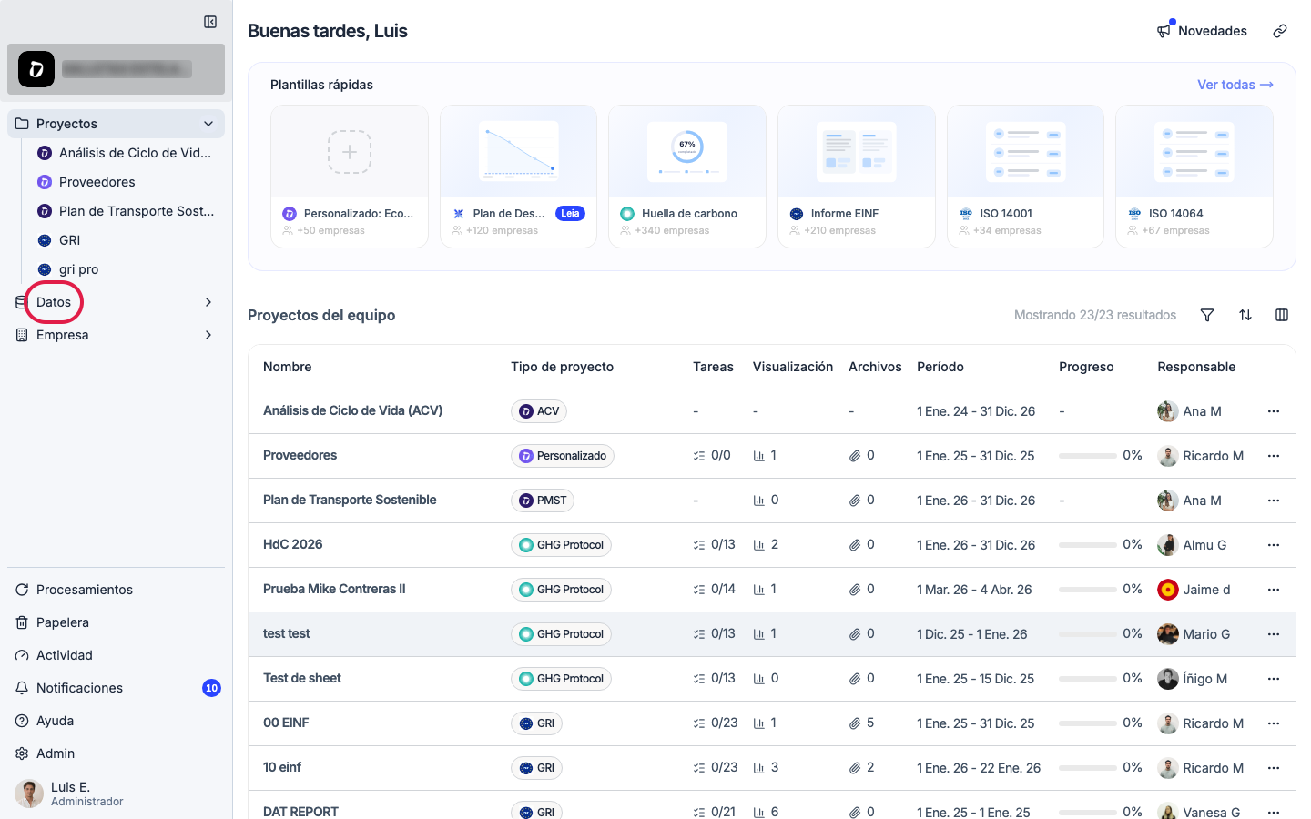Click the PMST project type tag

(x=543, y=500)
